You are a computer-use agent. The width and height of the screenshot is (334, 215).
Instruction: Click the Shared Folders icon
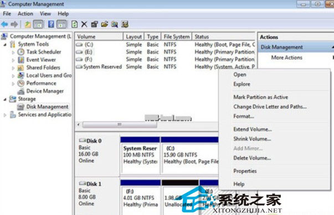click(20, 68)
